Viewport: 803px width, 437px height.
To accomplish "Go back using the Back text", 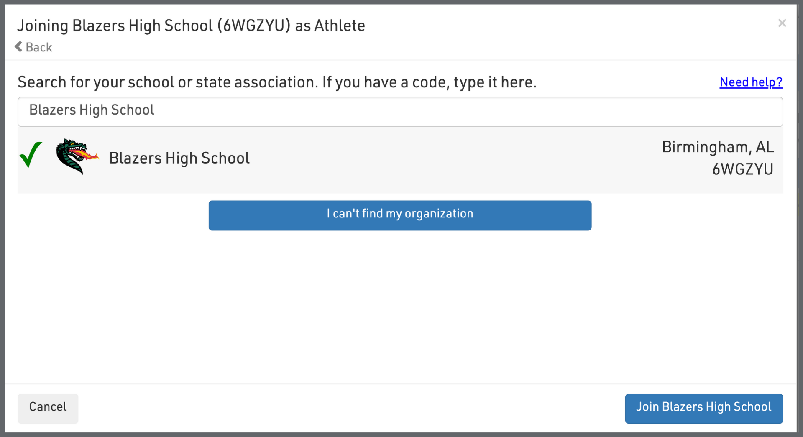I will (39, 47).
